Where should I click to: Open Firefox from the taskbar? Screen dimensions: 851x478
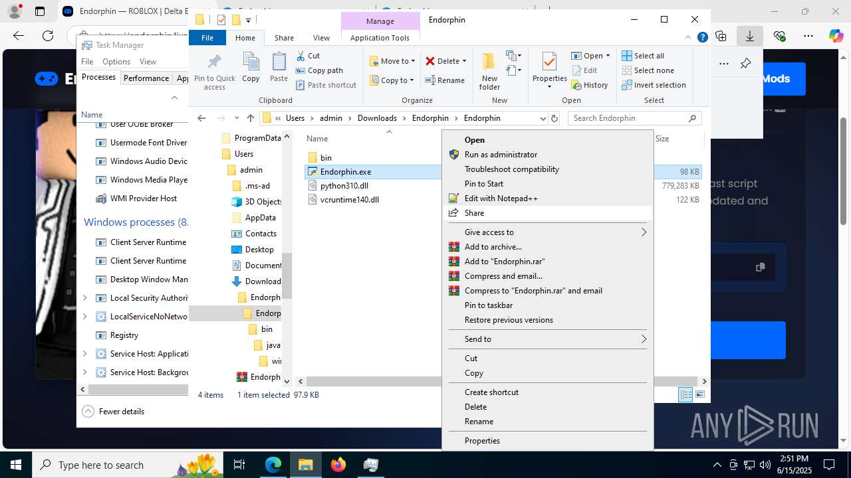[x=338, y=465]
